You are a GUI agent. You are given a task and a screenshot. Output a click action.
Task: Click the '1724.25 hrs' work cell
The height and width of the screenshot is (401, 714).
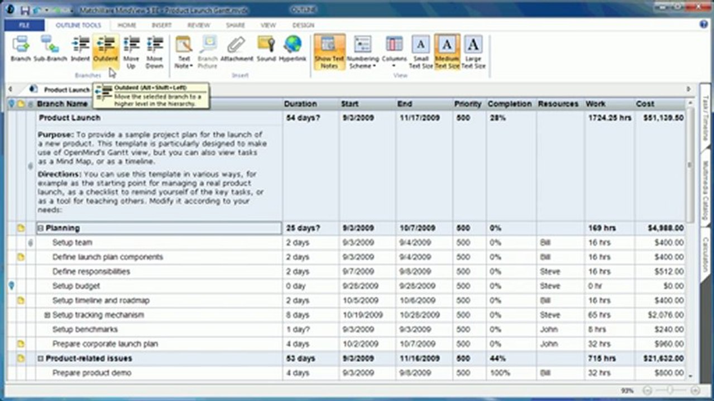609,118
